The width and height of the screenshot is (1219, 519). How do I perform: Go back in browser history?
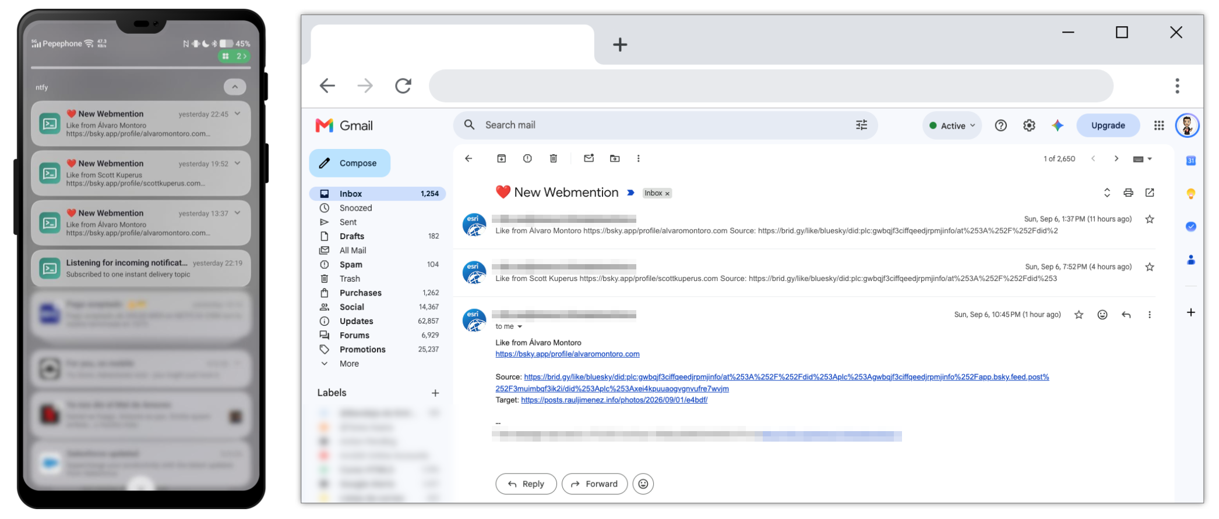click(327, 86)
